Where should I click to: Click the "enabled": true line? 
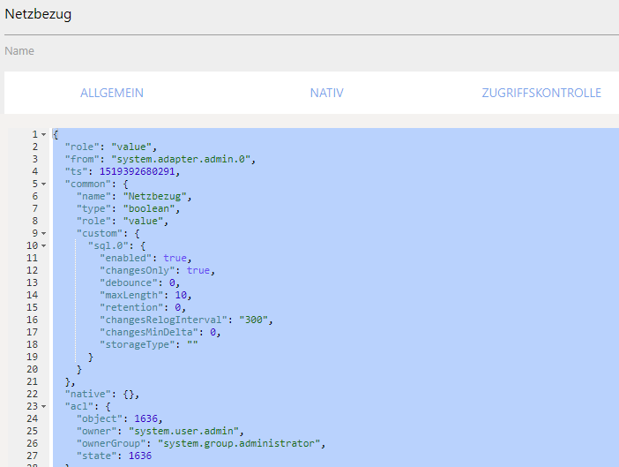tap(145, 258)
